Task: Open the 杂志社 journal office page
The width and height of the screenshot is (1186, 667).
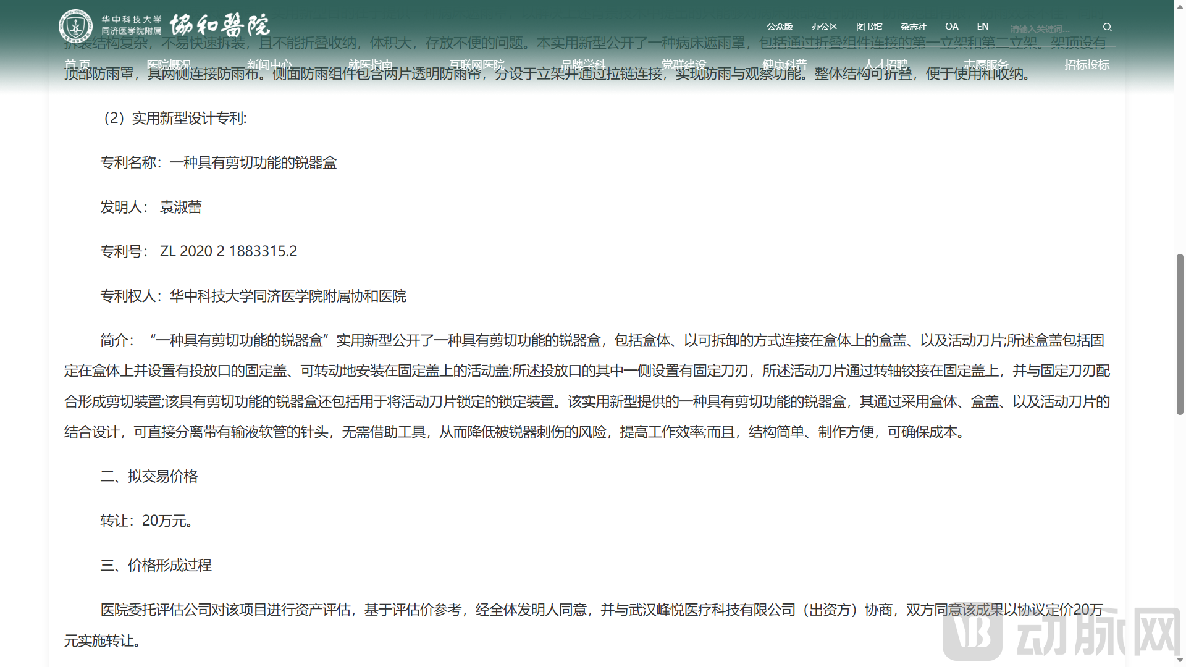Action: click(914, 27)
